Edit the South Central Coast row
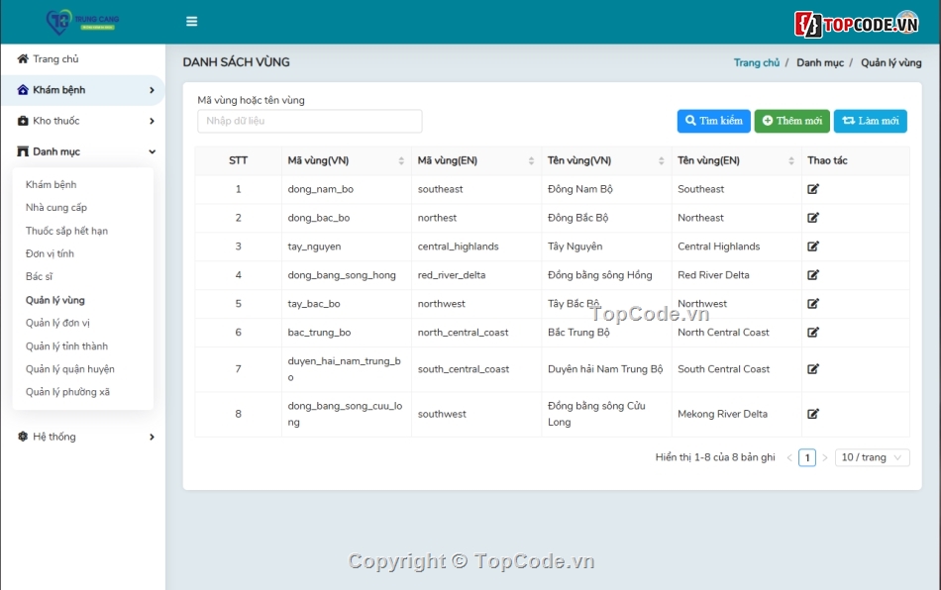The width and height of the screenshot is (941, 590). click(x=813, y=368)
